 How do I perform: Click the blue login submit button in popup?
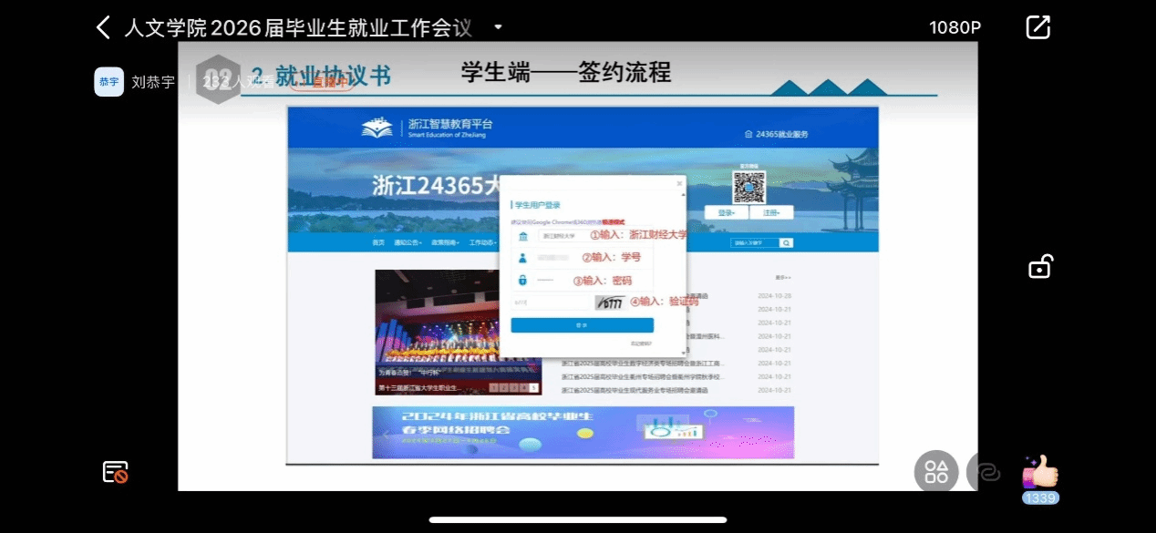click(582, 325)
